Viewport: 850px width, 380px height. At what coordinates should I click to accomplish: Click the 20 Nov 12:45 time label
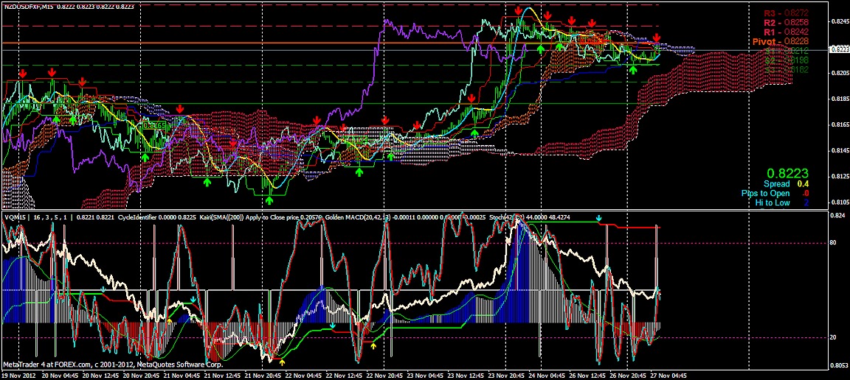click(100, 375)
